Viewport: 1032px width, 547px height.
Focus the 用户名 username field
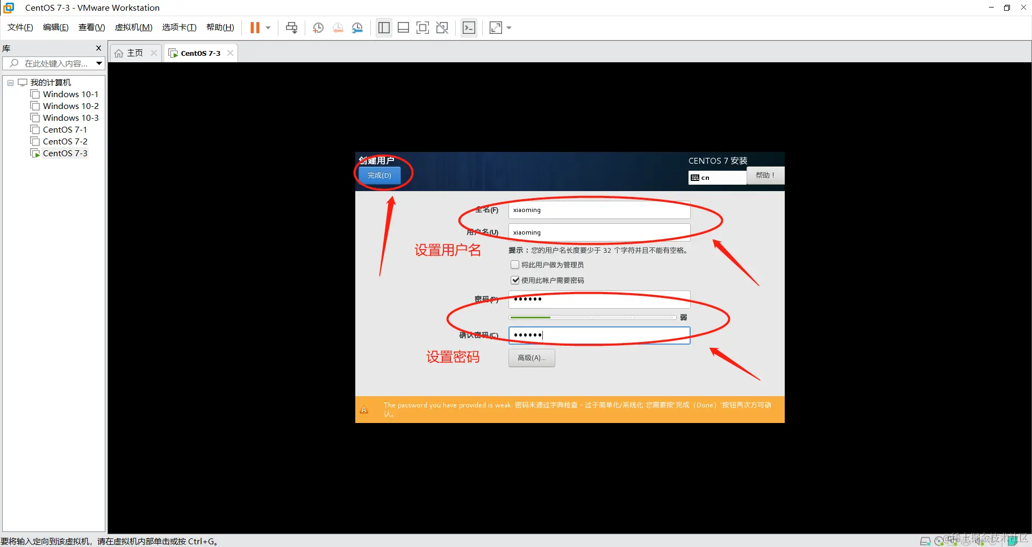click(599, 232)
